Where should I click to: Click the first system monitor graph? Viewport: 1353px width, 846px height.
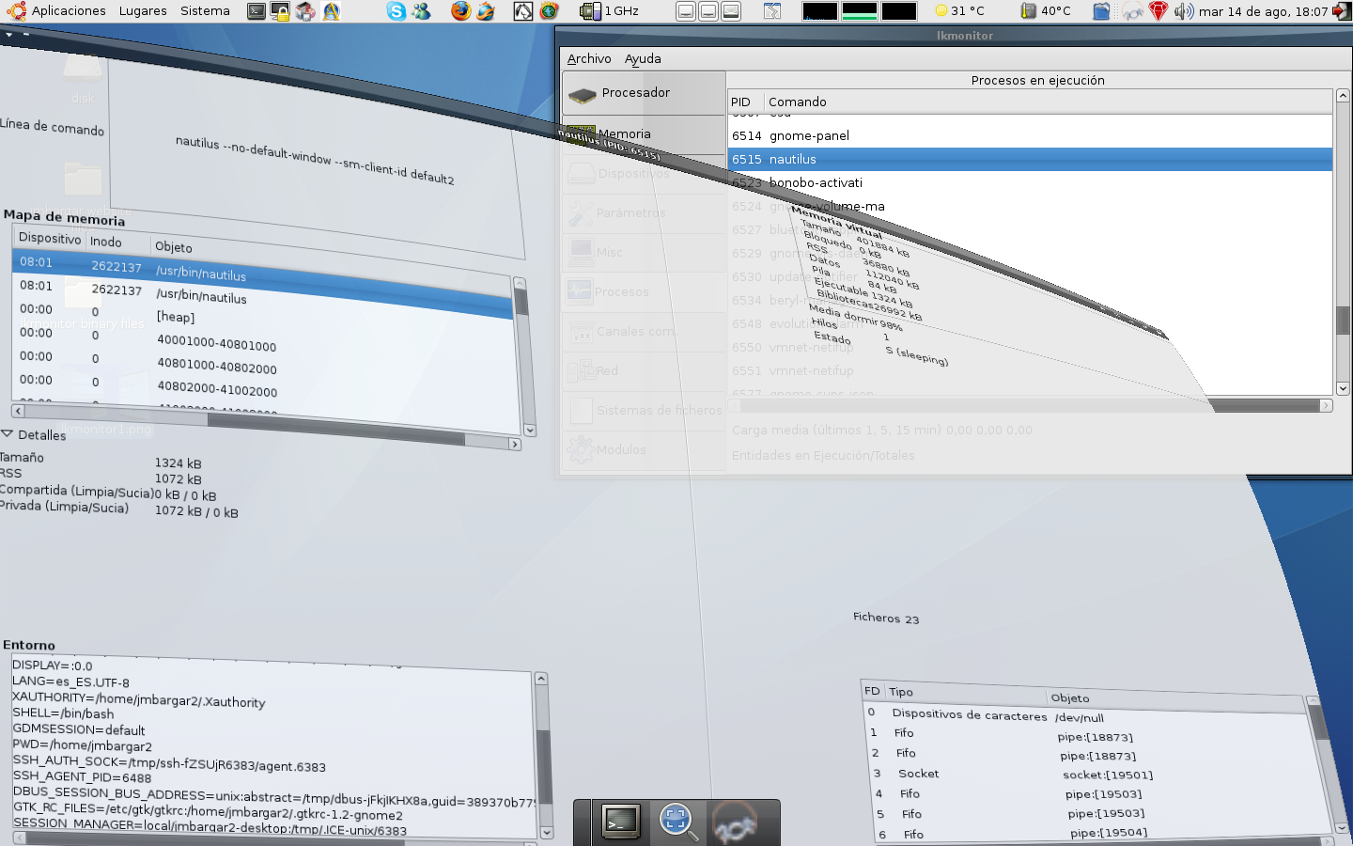point(819,11)
